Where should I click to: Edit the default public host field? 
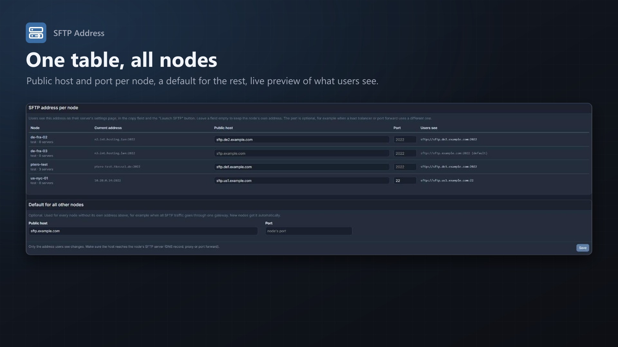point(143,231)
